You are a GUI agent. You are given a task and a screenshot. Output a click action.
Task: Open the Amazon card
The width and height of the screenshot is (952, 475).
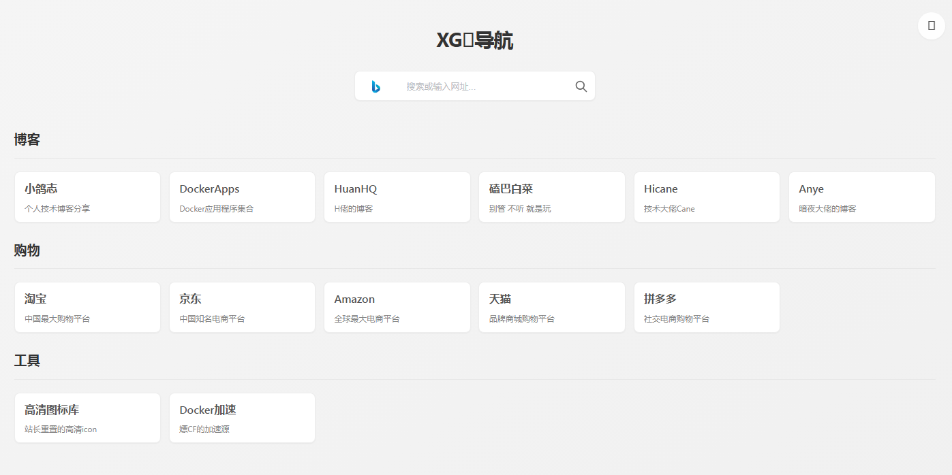pyautogui.click(x=397, y=308)
